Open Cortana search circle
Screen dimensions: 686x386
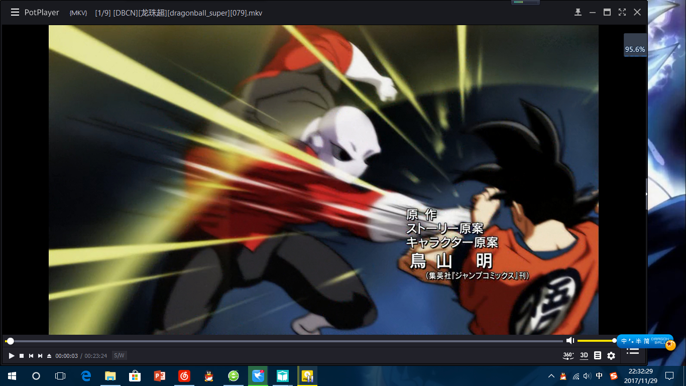[x=36, y=376]
